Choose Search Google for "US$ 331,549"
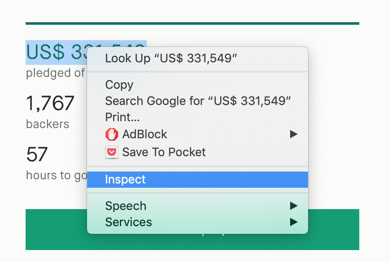Viewport: 390px width, 262px height. point(198,101)
